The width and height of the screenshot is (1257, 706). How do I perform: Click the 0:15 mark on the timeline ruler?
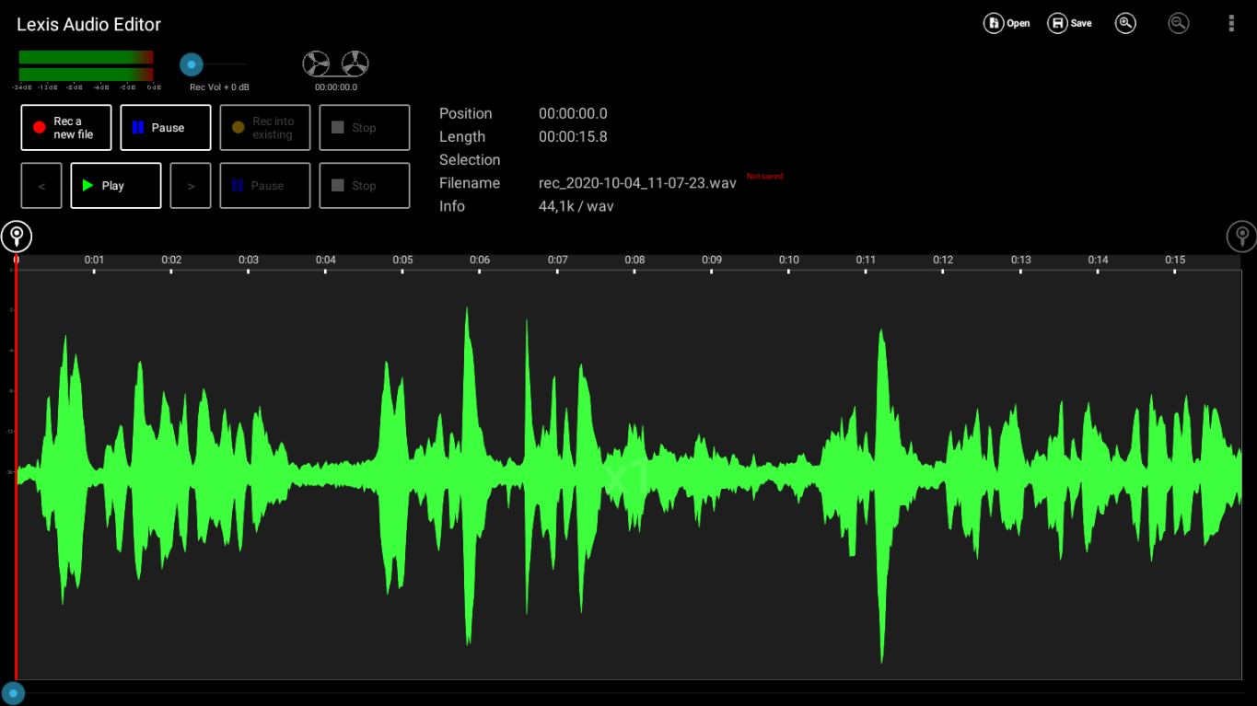[x=1175, y=260]
